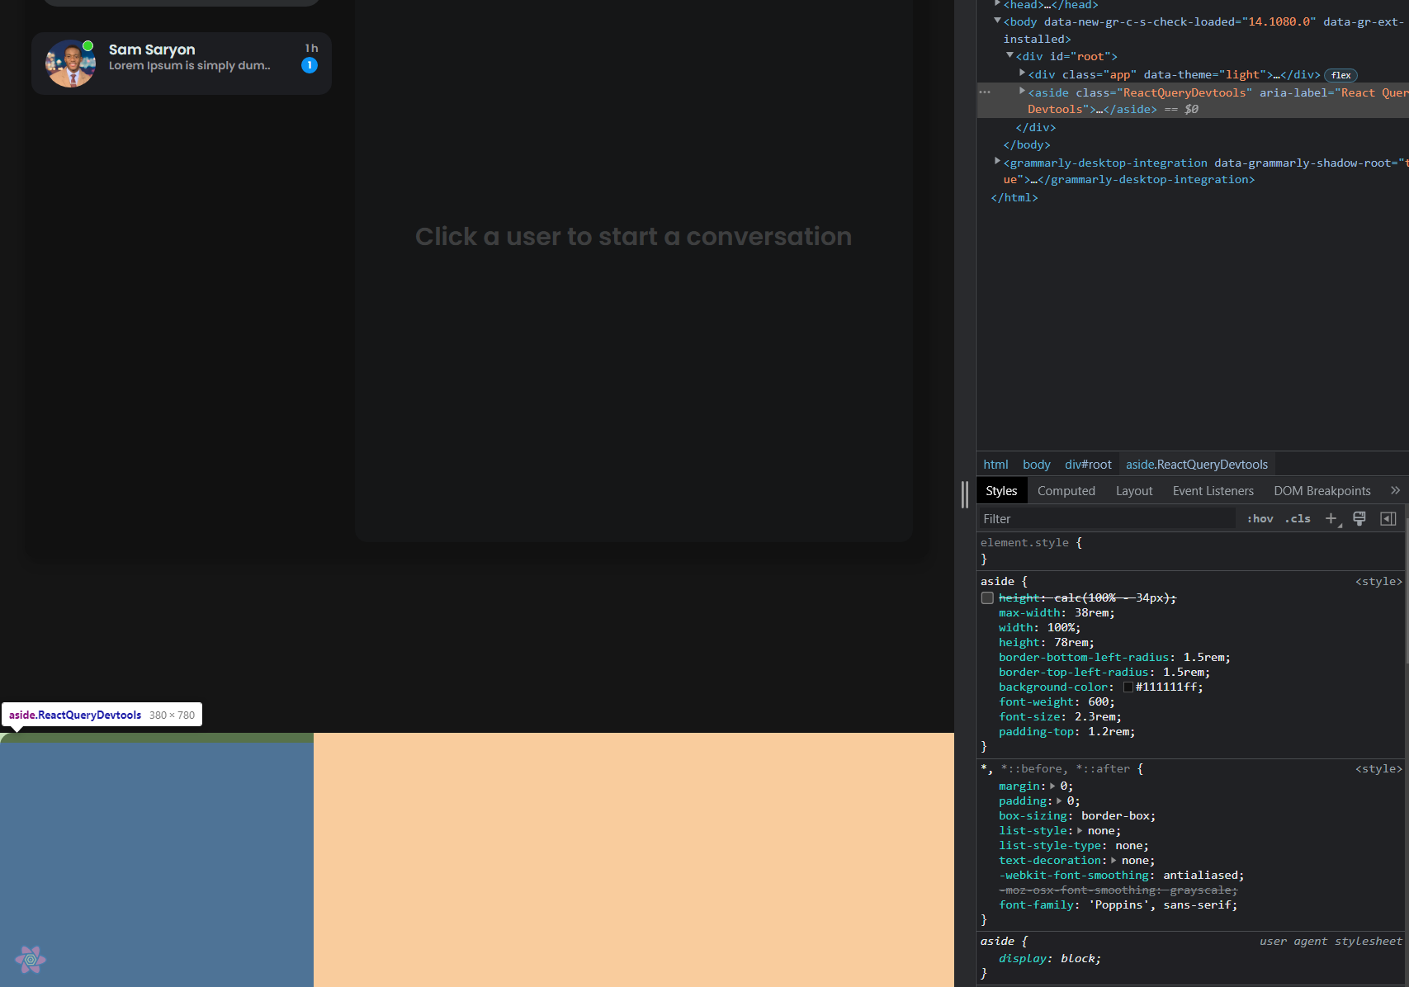Open the Event Listeners tab
1409x987 pixels.
[x=1213, y=490]
